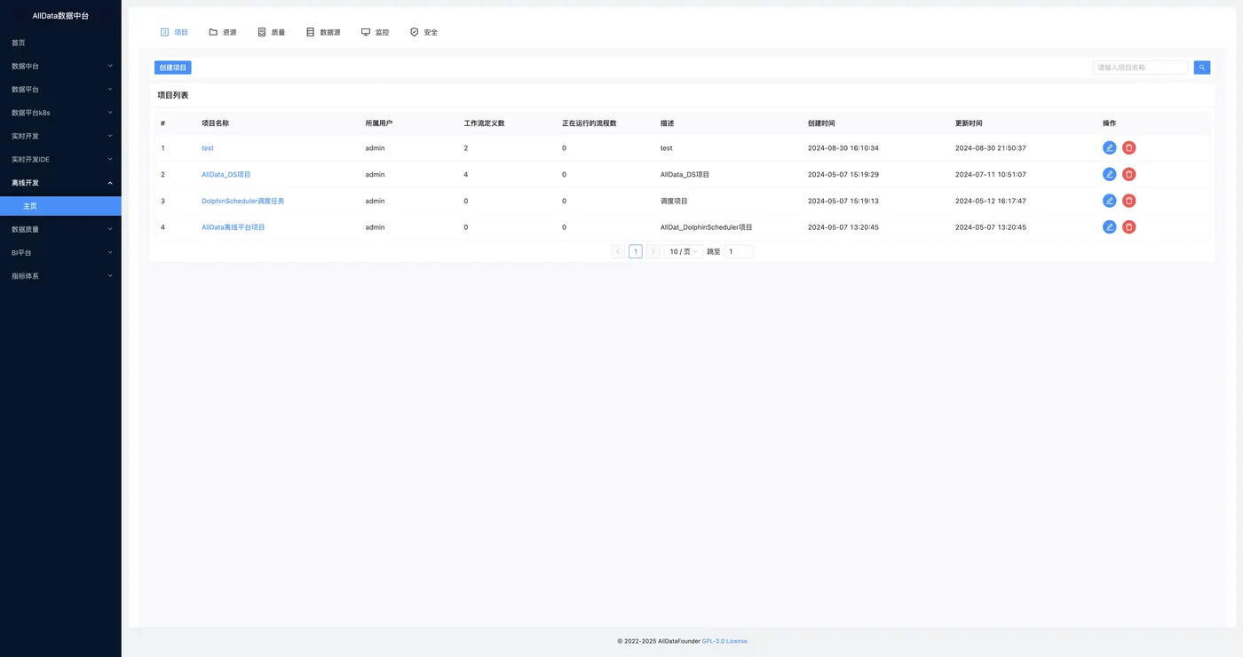Click the 正在运行的流程数 column header

(x=590, y=123)
